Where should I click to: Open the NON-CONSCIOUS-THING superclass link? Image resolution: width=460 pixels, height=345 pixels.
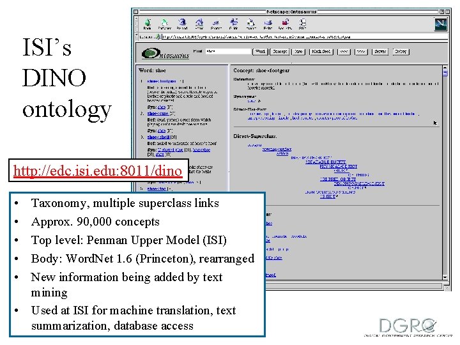click(330, 192)
